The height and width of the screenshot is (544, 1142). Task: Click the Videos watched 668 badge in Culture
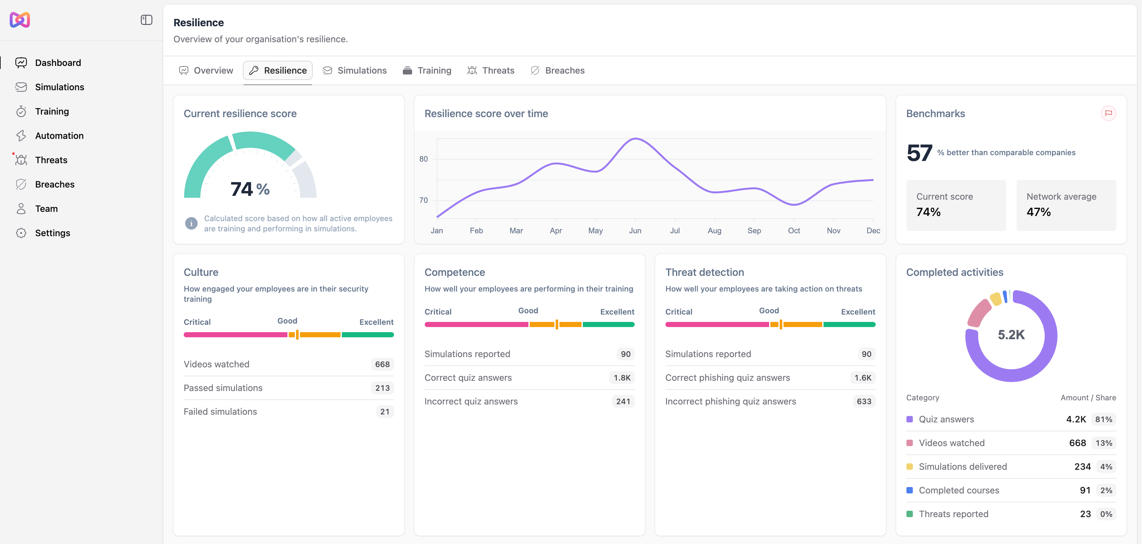point(382,364)
